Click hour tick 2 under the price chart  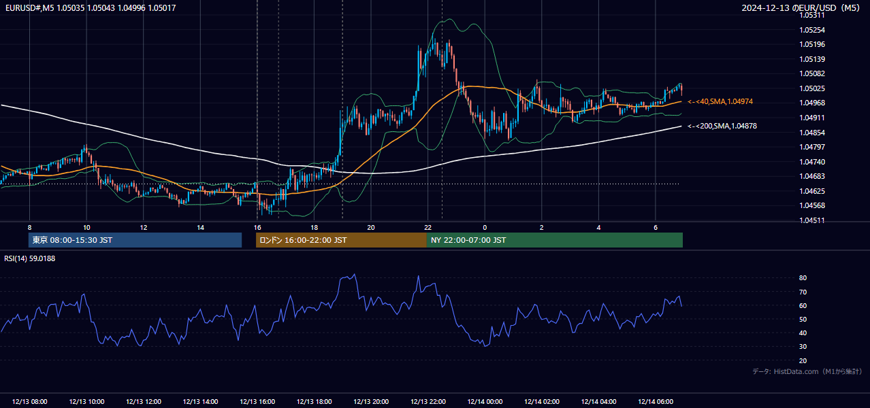pos(542,227)
